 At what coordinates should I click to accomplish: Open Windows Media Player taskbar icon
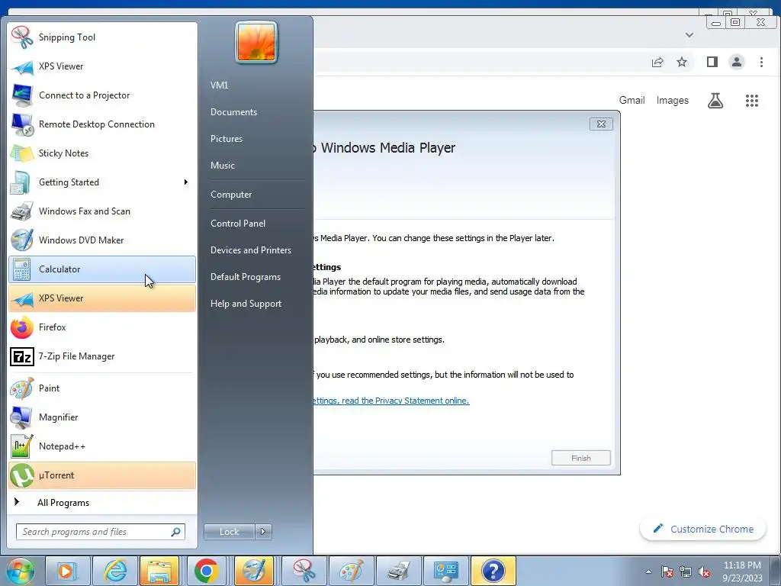[x=67, y=571]
